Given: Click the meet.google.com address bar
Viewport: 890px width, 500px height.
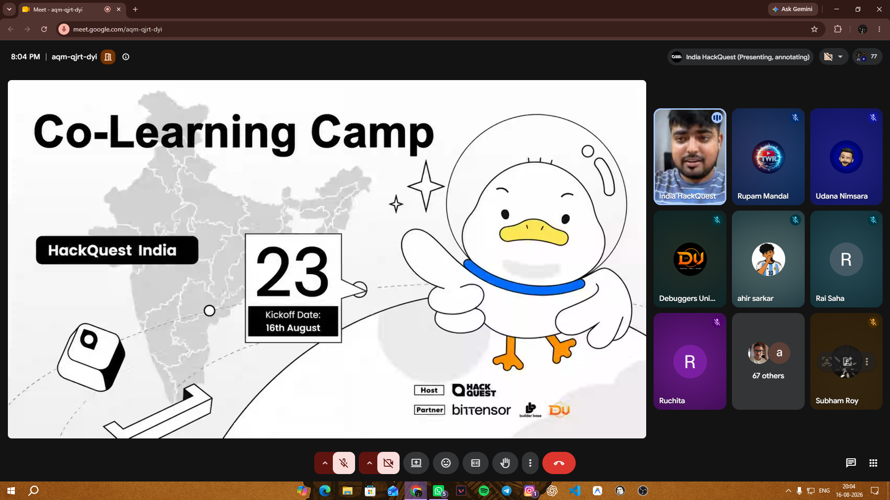Looking at the screenshot, I should click(x=436, y=29).
